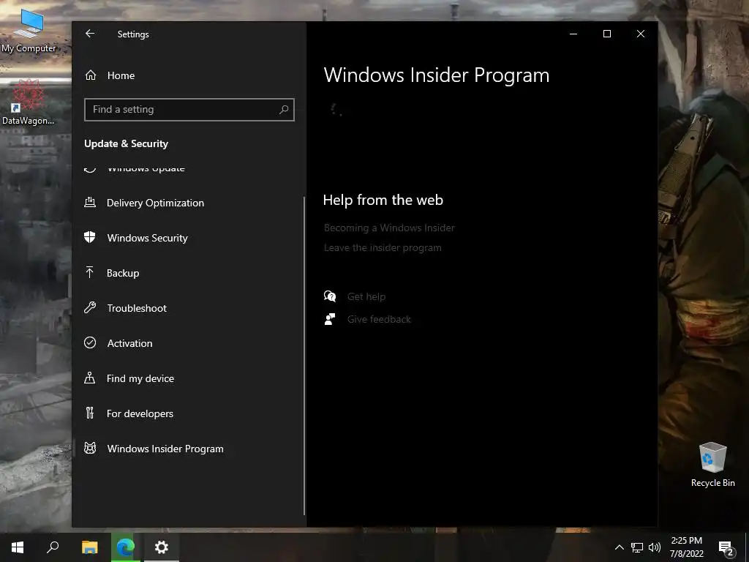Select the Recycle Bin desktop icon

click(712, 465)
